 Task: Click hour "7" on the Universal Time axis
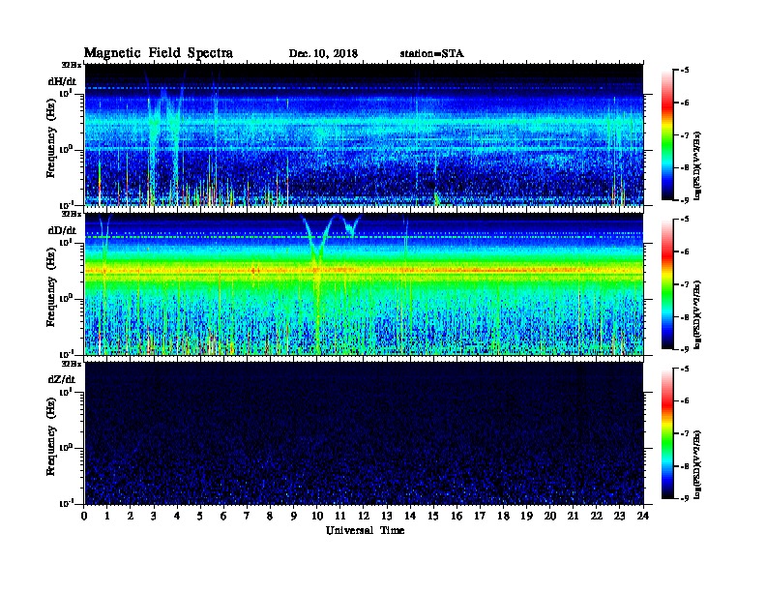click(x=247, y=517)
